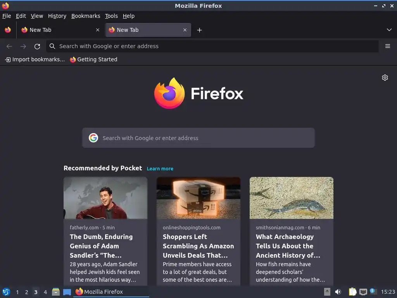Screen dimensions: 397x298
Task: Open the file manager taskbar icon
Action: 56,292
